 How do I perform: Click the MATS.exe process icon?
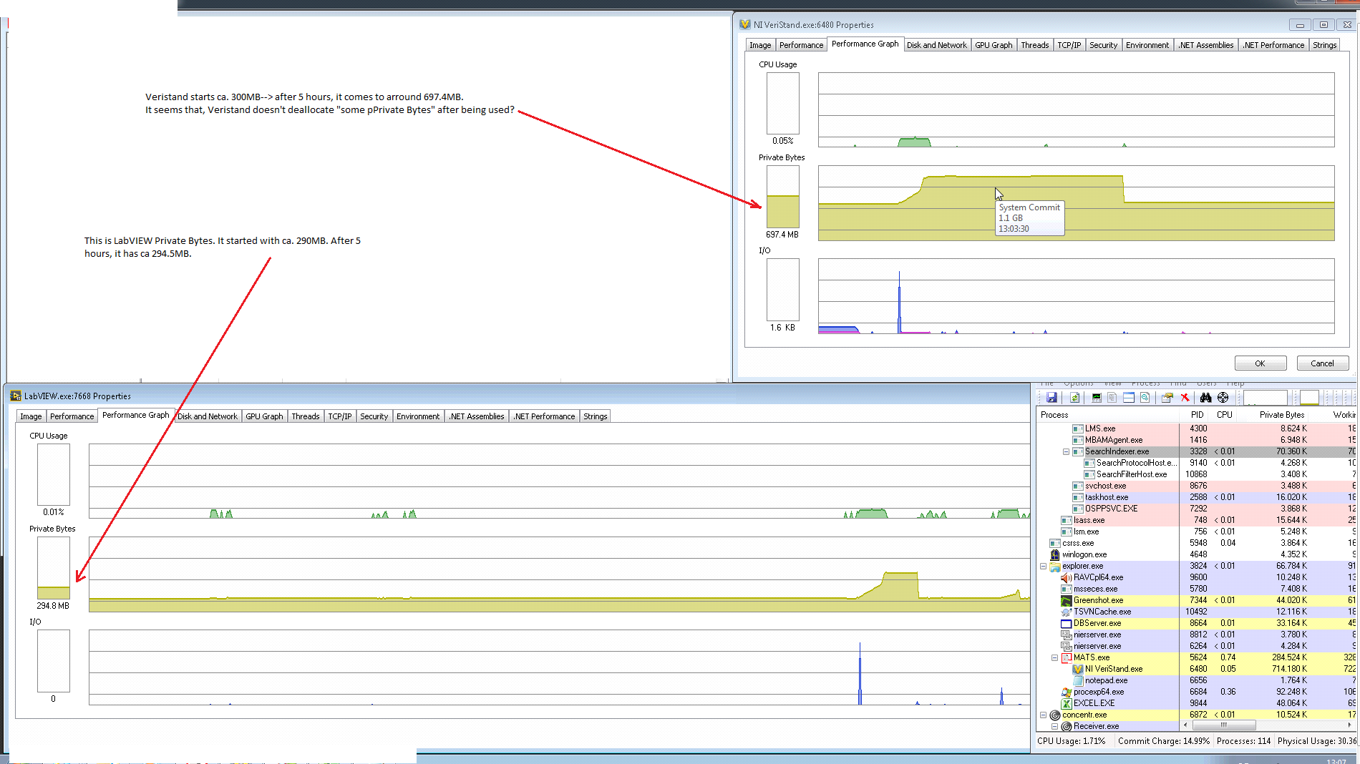1067,657
